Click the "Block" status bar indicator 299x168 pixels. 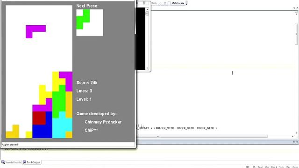tap(274, 167)
